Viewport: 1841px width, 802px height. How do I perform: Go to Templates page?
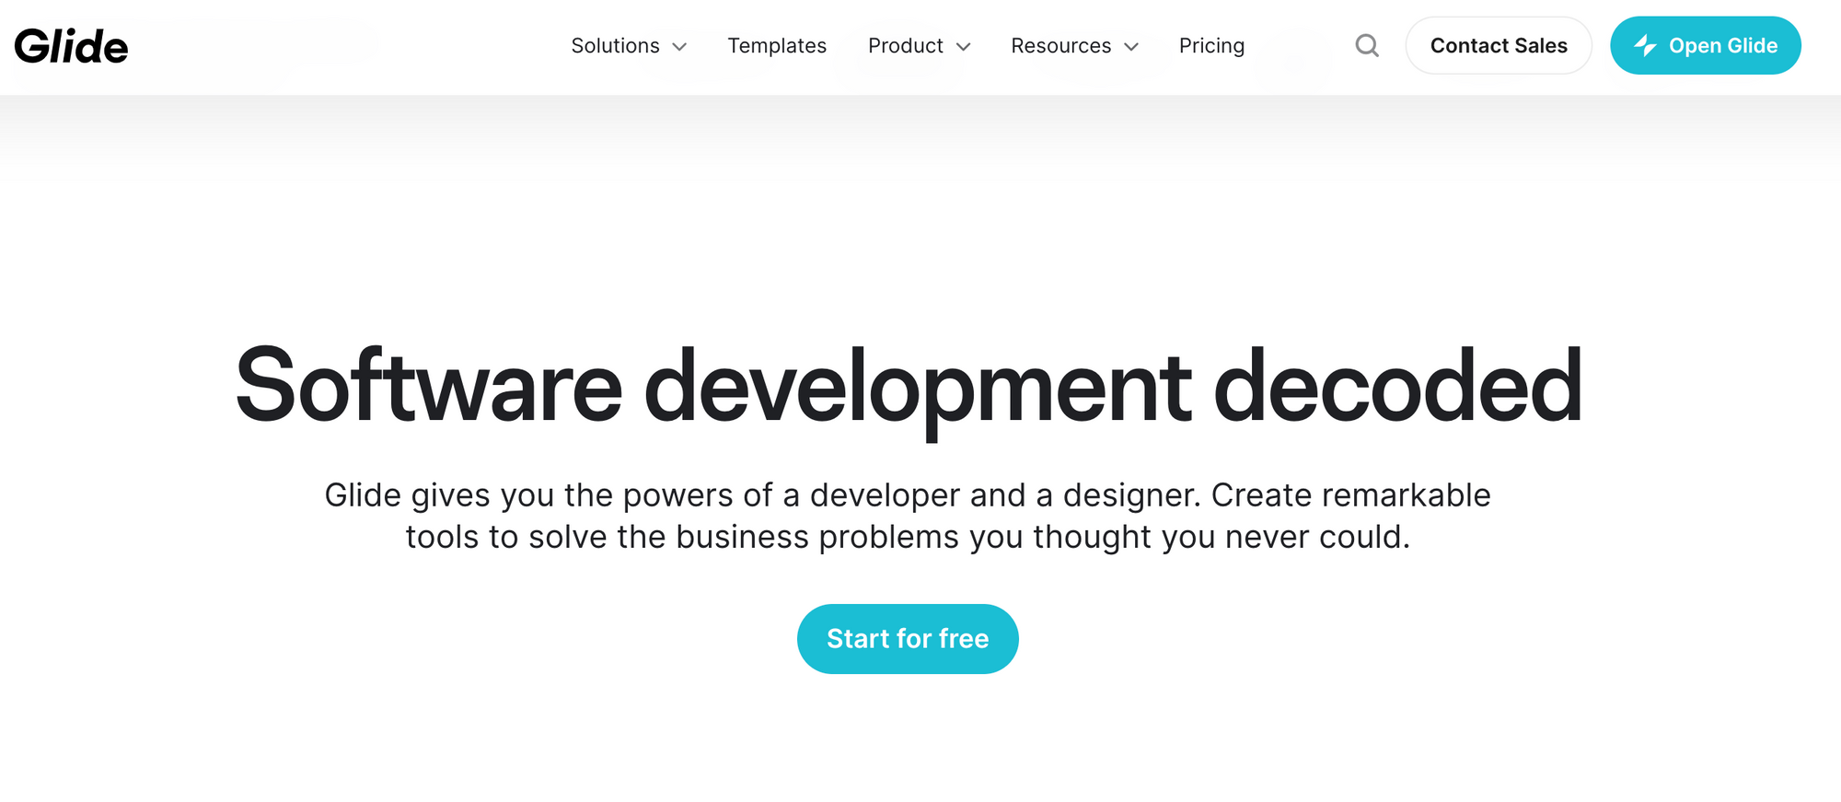click(x=777, y=46)
